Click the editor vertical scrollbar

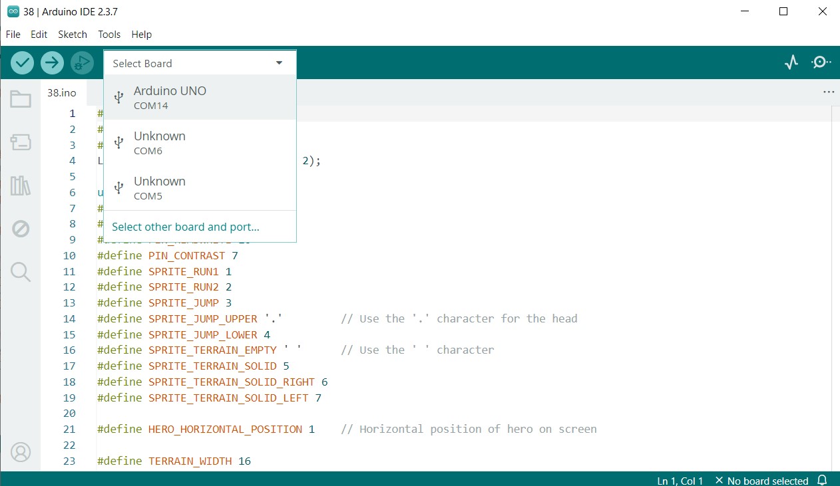tap(836, 288)
